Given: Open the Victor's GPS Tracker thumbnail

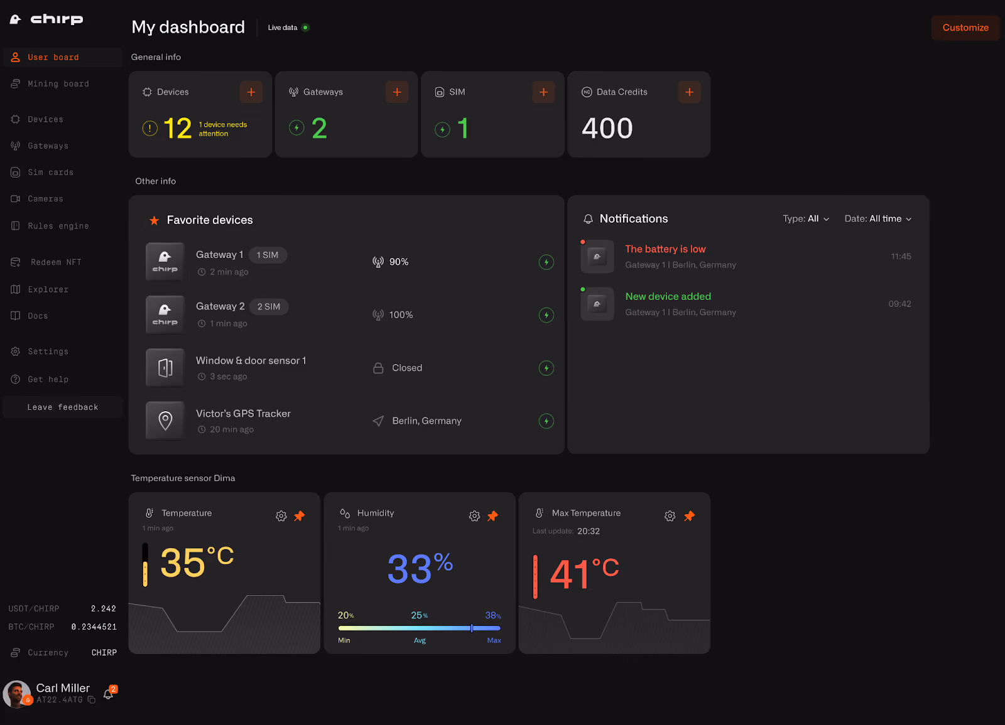Looking at the screenshot, I should (x=165, y=421).
